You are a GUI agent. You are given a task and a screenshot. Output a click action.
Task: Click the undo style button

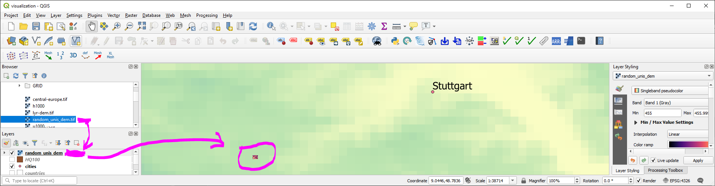point(633,160)
